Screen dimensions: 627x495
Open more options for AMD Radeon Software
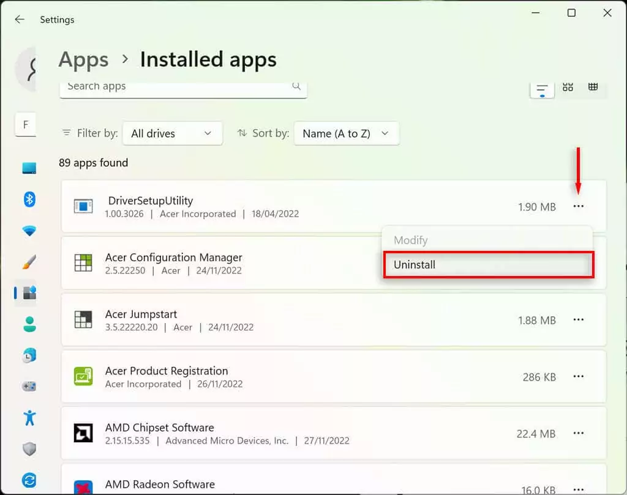point(578,489)
